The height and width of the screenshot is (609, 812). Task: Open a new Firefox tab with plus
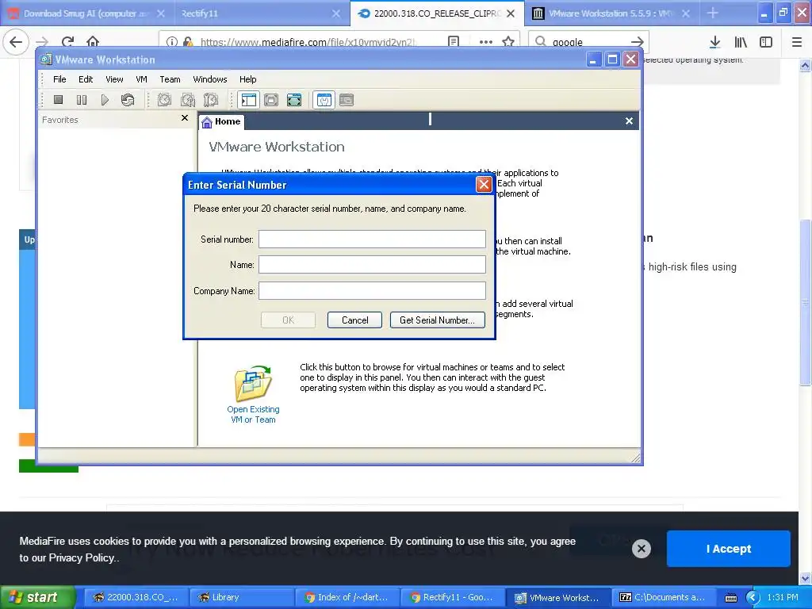713,13
